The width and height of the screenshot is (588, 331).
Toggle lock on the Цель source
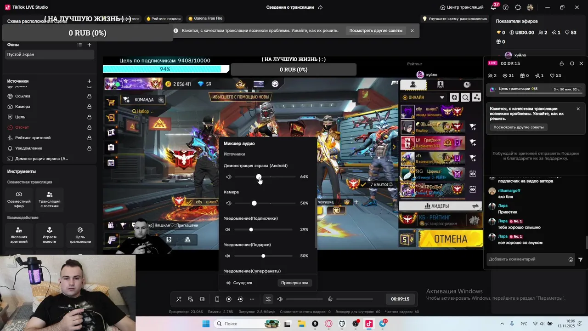point(89,117)
